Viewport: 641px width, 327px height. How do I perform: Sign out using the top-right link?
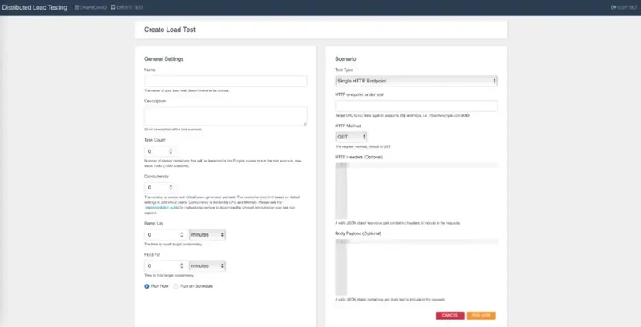tap(625, 7)
